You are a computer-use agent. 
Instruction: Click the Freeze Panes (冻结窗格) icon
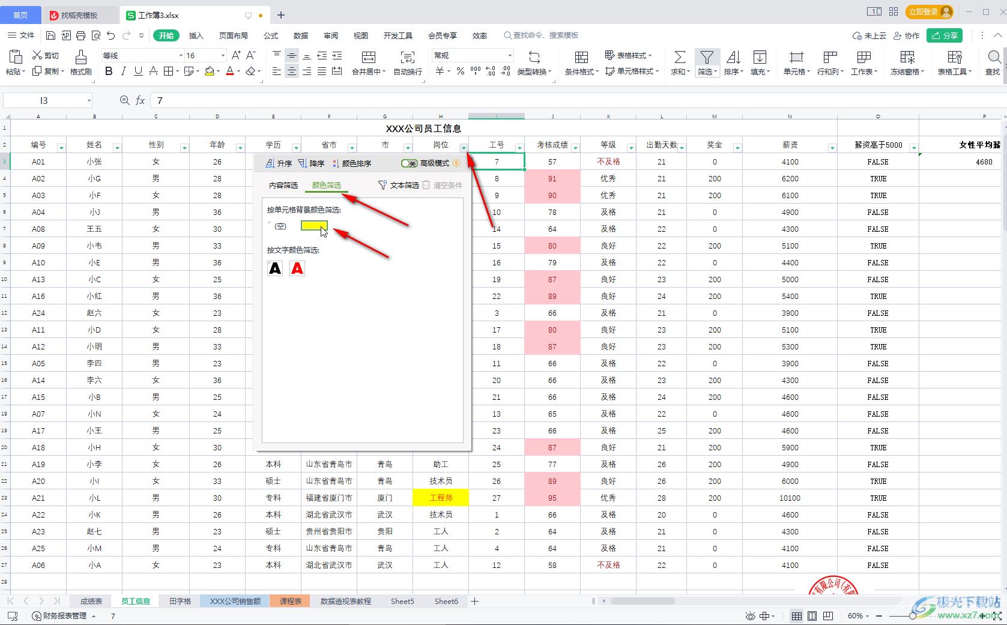tap(907, 57)
